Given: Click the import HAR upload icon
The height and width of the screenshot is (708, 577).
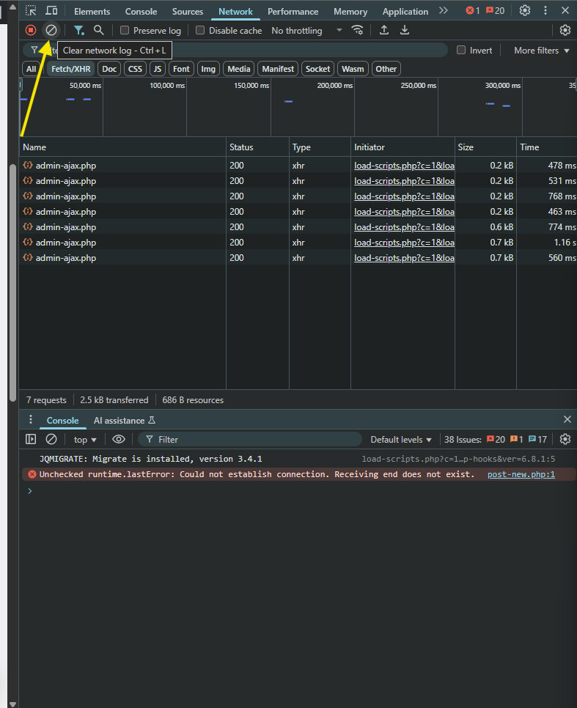Looking at the screenshot, I should click(384, 30).
